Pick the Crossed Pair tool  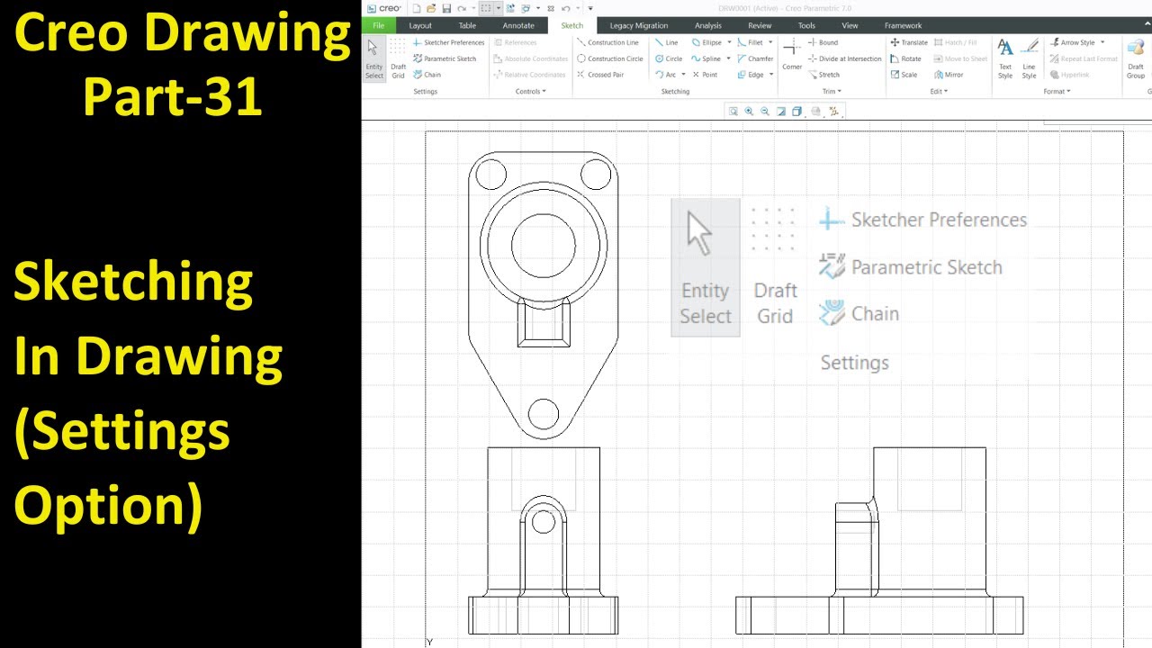[599, 75]
